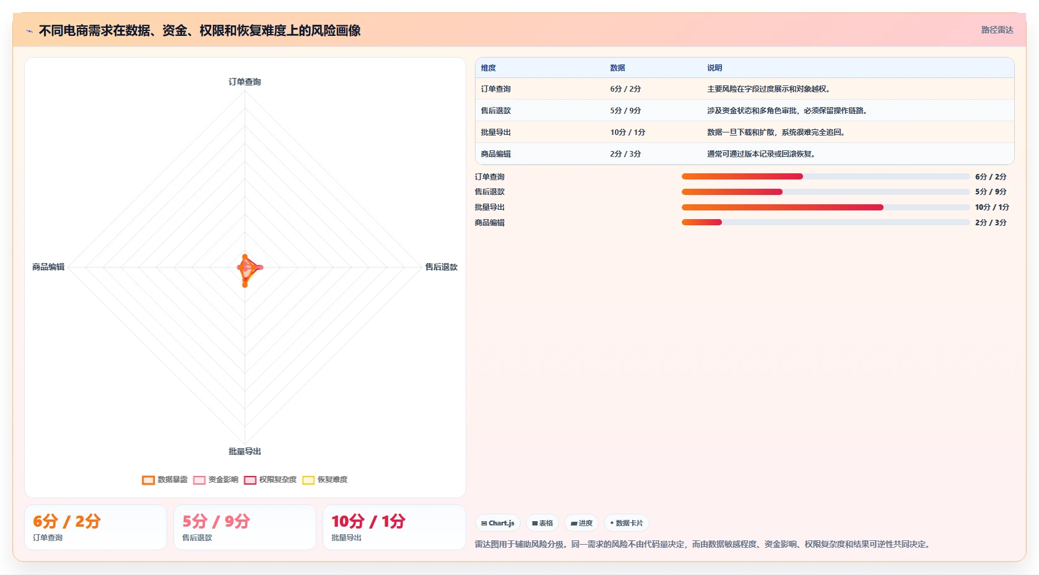The image size is (1039, 575).
Task: Click the 数据卡片 chip
Action: click(627, 523)
